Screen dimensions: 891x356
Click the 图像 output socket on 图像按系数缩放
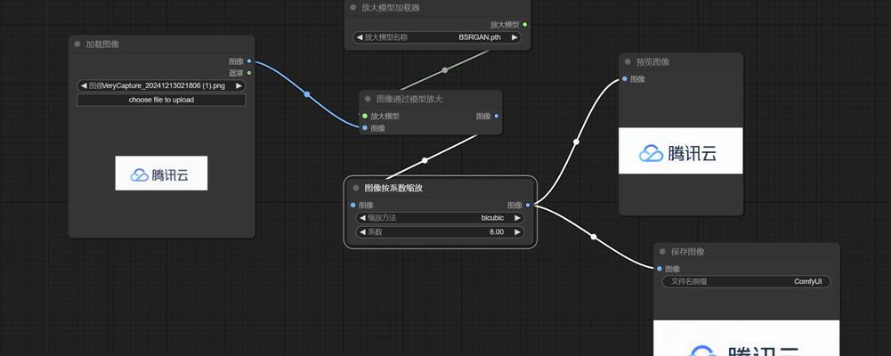(528, 205)
